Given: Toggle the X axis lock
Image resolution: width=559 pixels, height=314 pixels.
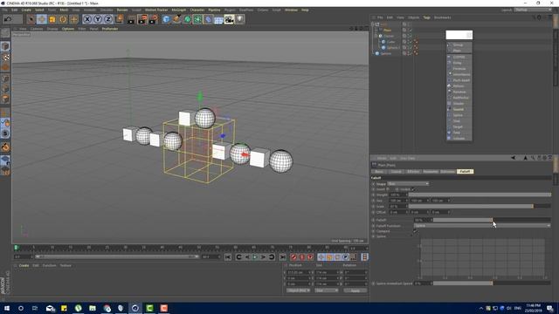Looking at the screenshot, I should pyautogui.click(x=87, y=19).
